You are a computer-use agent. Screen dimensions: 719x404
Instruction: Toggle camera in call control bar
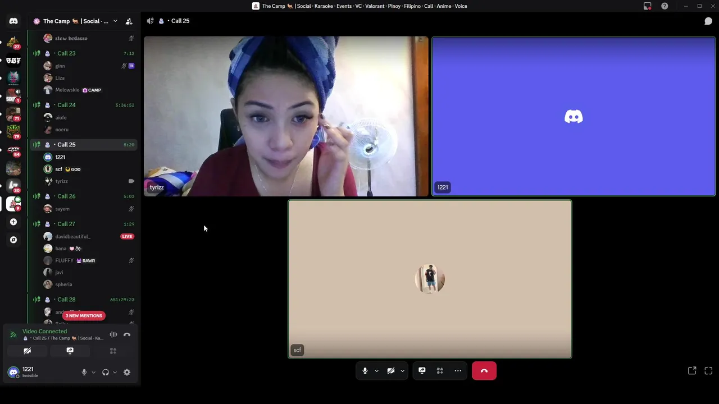[391, 371]
